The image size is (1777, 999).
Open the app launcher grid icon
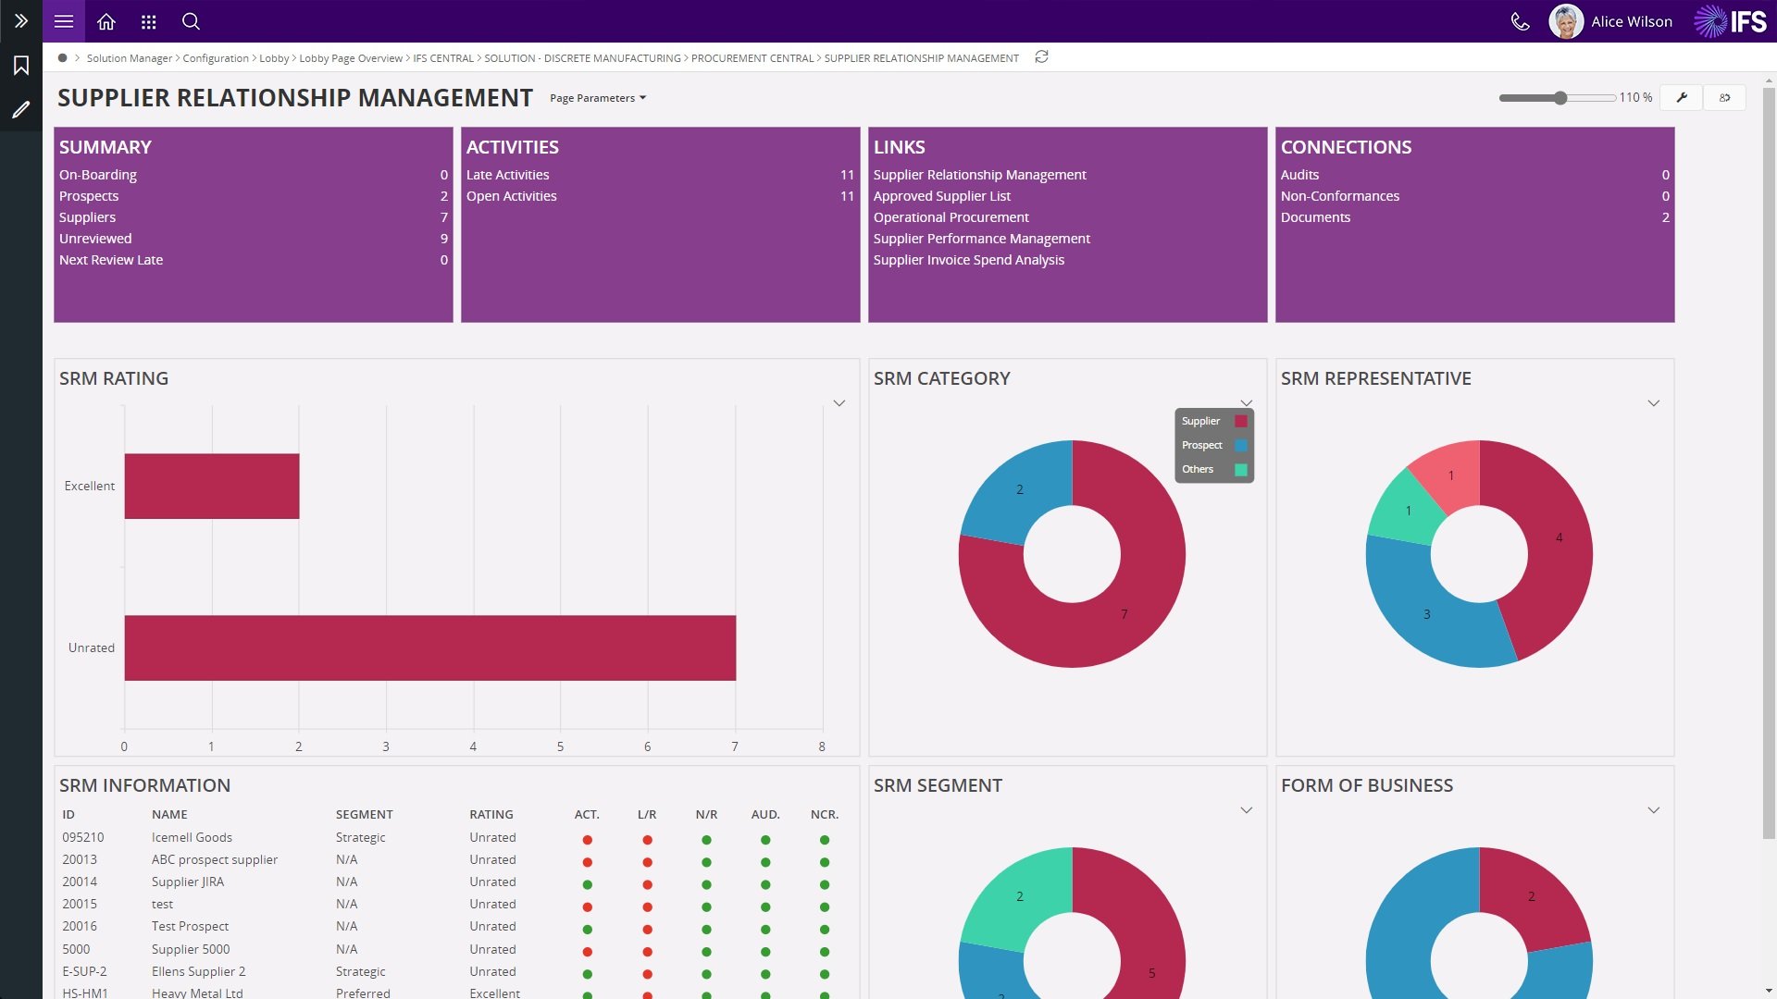point(148,21)
